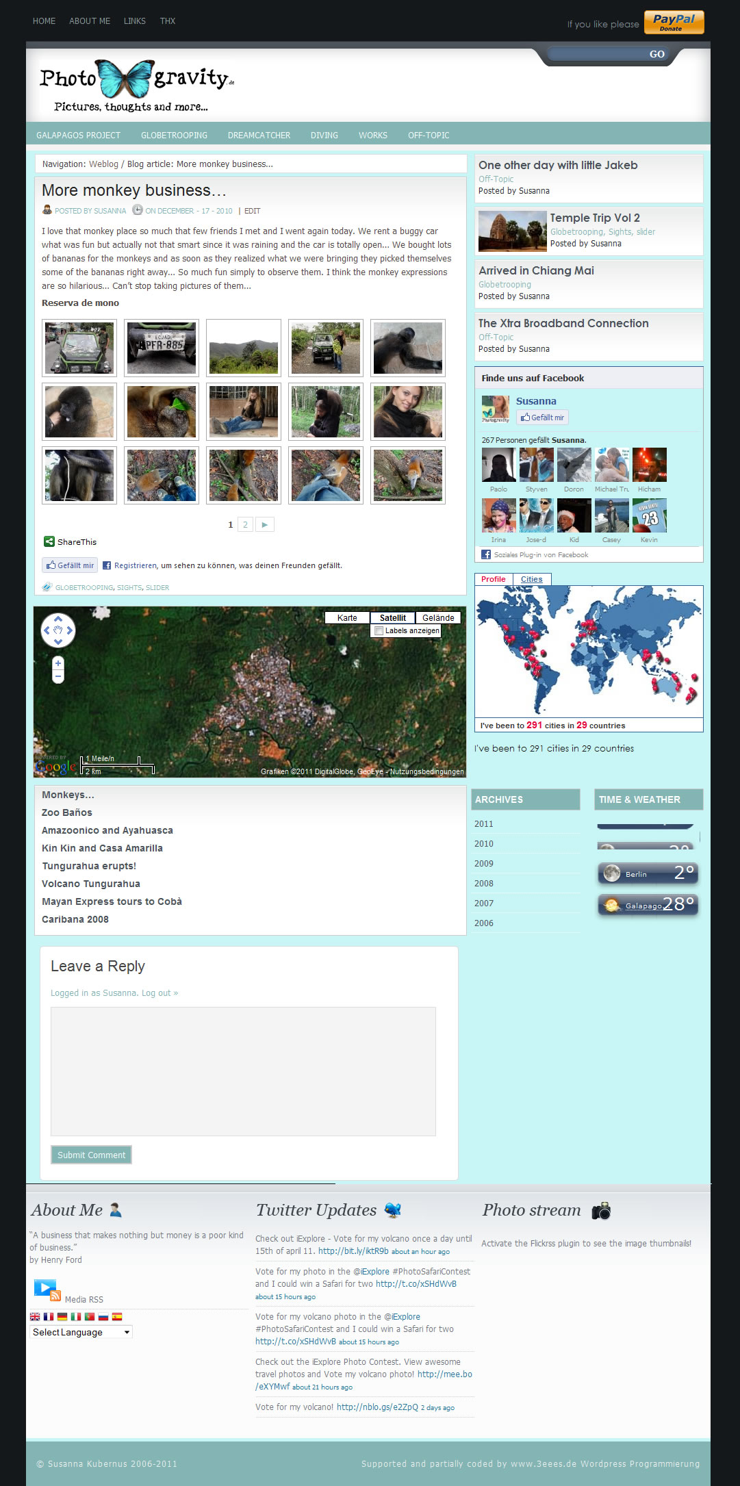The width and height of the screenshot is (740, 1486).
Task: Expand the 2006 archive
Action: [x=484, y=923]
